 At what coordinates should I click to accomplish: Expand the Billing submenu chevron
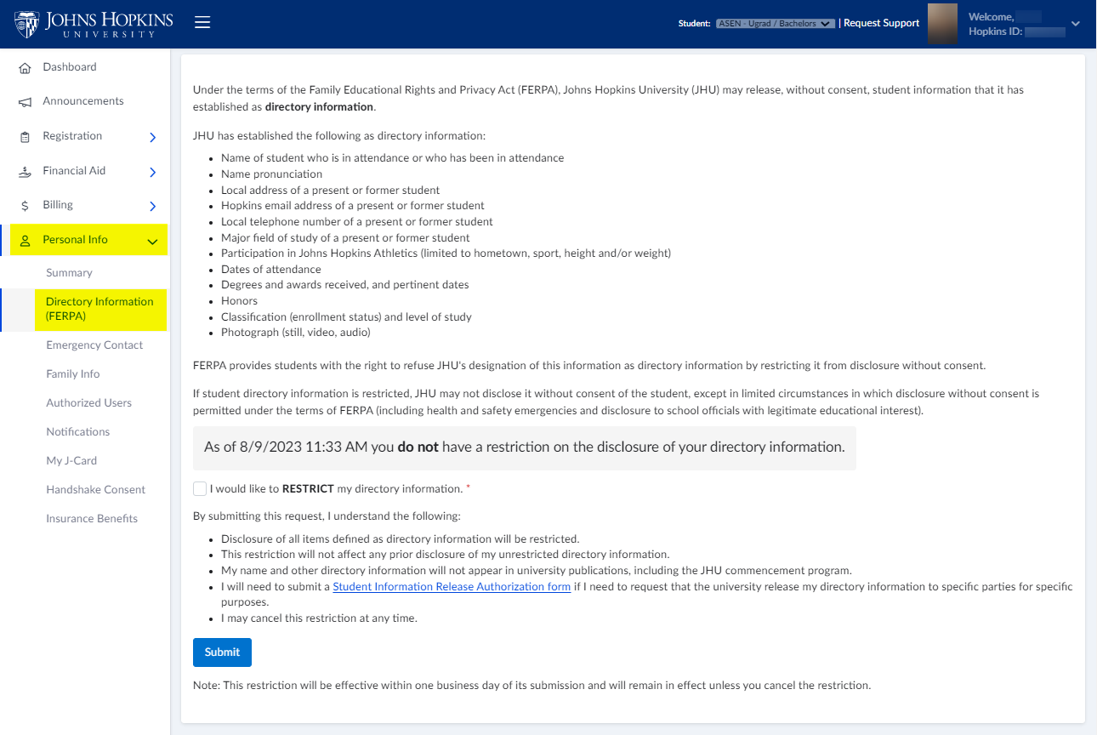point(153,206)
